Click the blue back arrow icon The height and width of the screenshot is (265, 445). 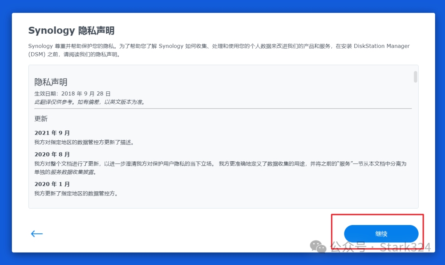(x=37, y=233)
